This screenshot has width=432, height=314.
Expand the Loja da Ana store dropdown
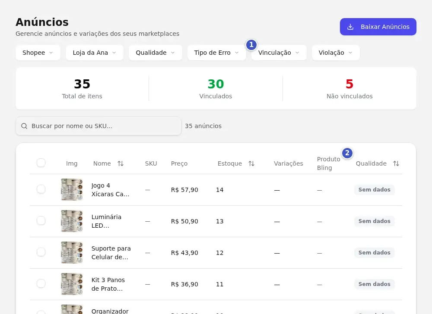(95, 53)
